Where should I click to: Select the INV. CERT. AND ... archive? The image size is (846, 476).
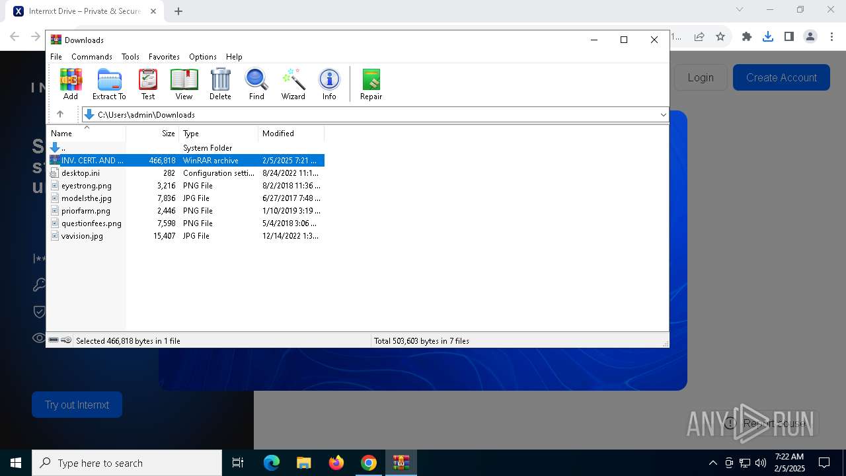tap(185, 161)
